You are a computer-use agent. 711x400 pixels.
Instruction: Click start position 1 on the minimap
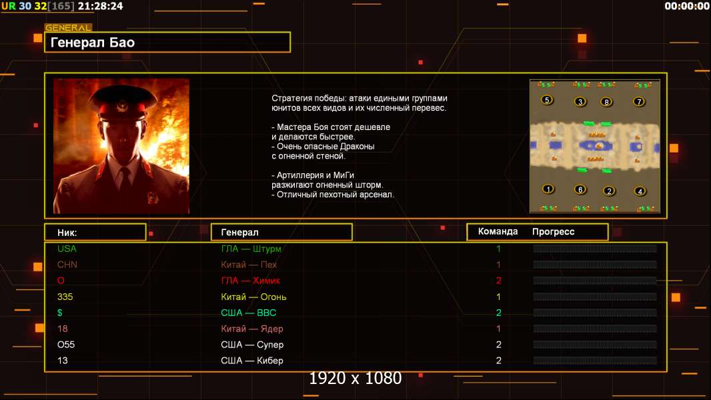[x=548, y=189]
